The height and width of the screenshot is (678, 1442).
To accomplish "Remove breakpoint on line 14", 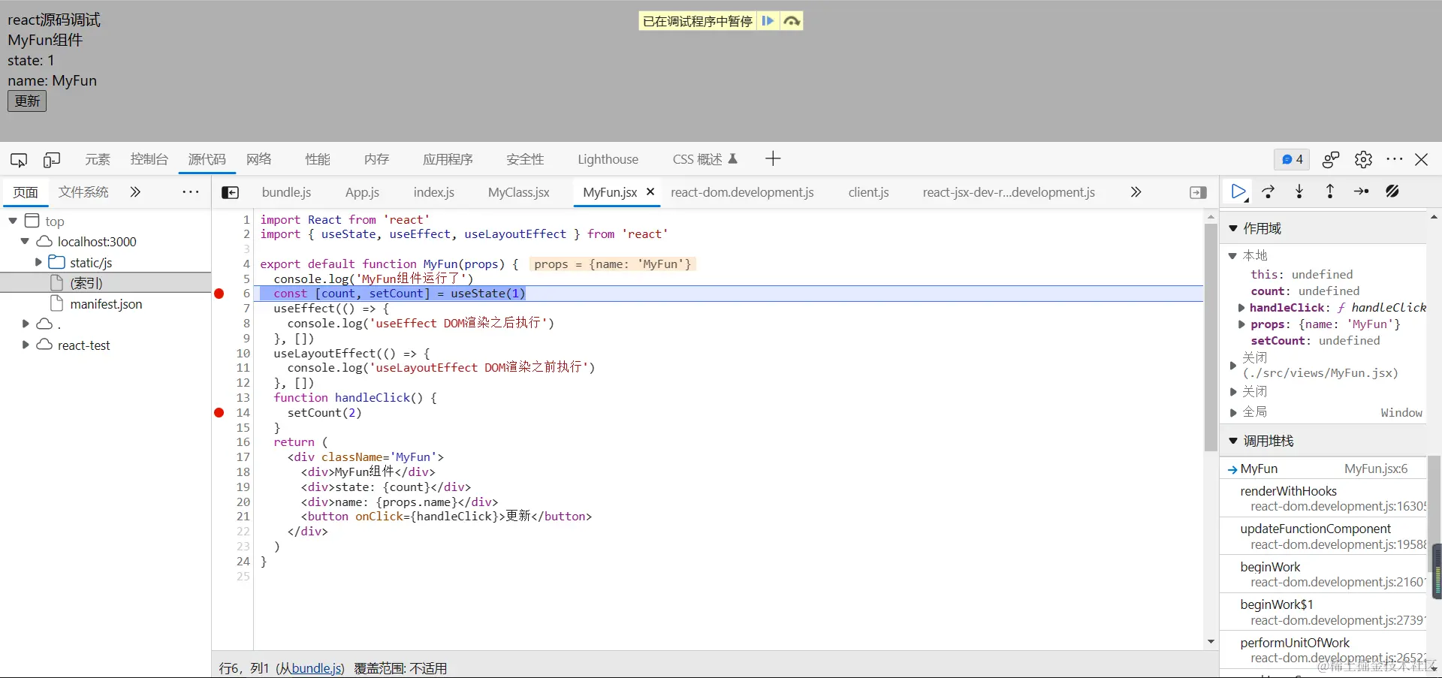I will click(219, 412).
